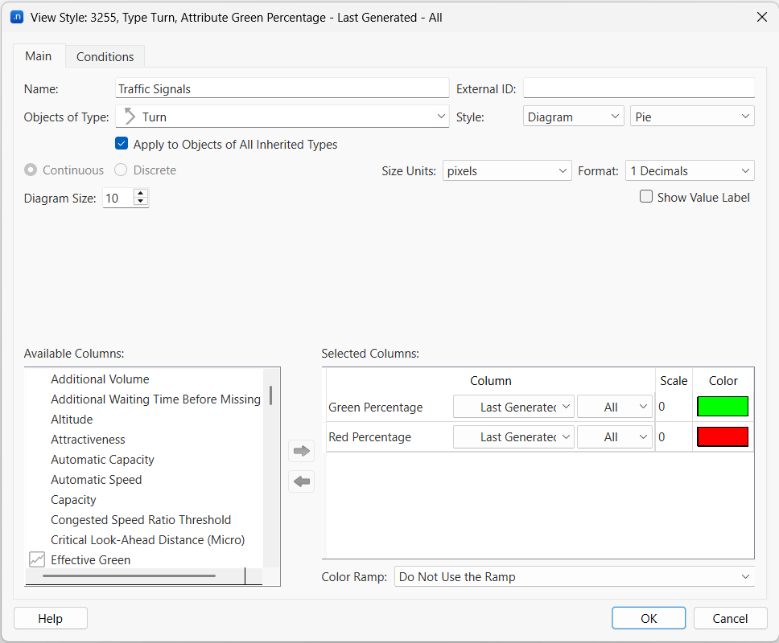779x643 pixels.
Task: Click the Name field containing Traffic Signals
Action: (x=282, y=88)
